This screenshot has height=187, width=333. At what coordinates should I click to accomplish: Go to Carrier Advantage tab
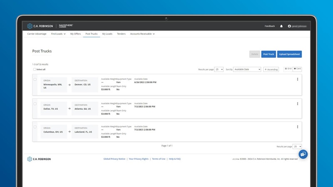(x=37, y=34)
